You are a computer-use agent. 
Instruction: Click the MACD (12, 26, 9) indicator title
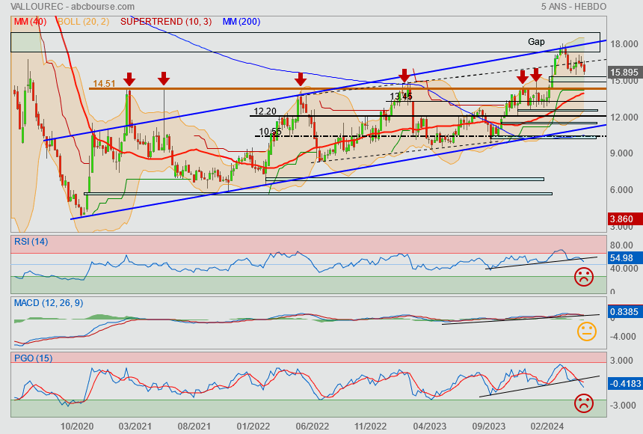click(49, 303)
